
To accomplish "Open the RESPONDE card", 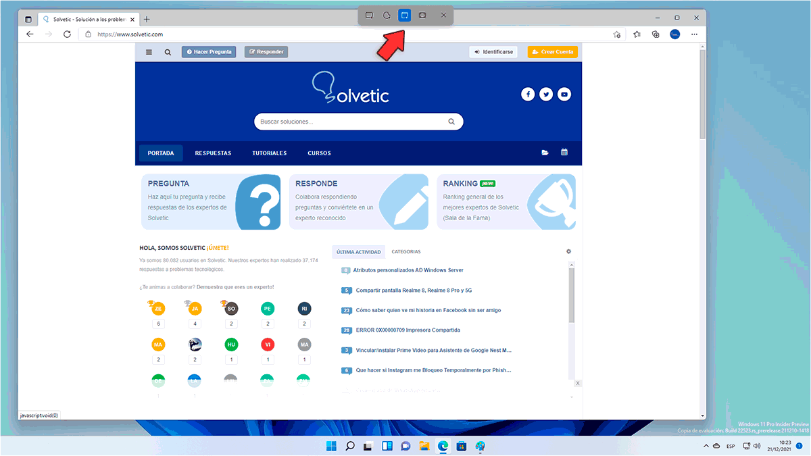I will (x=359, y=202).
